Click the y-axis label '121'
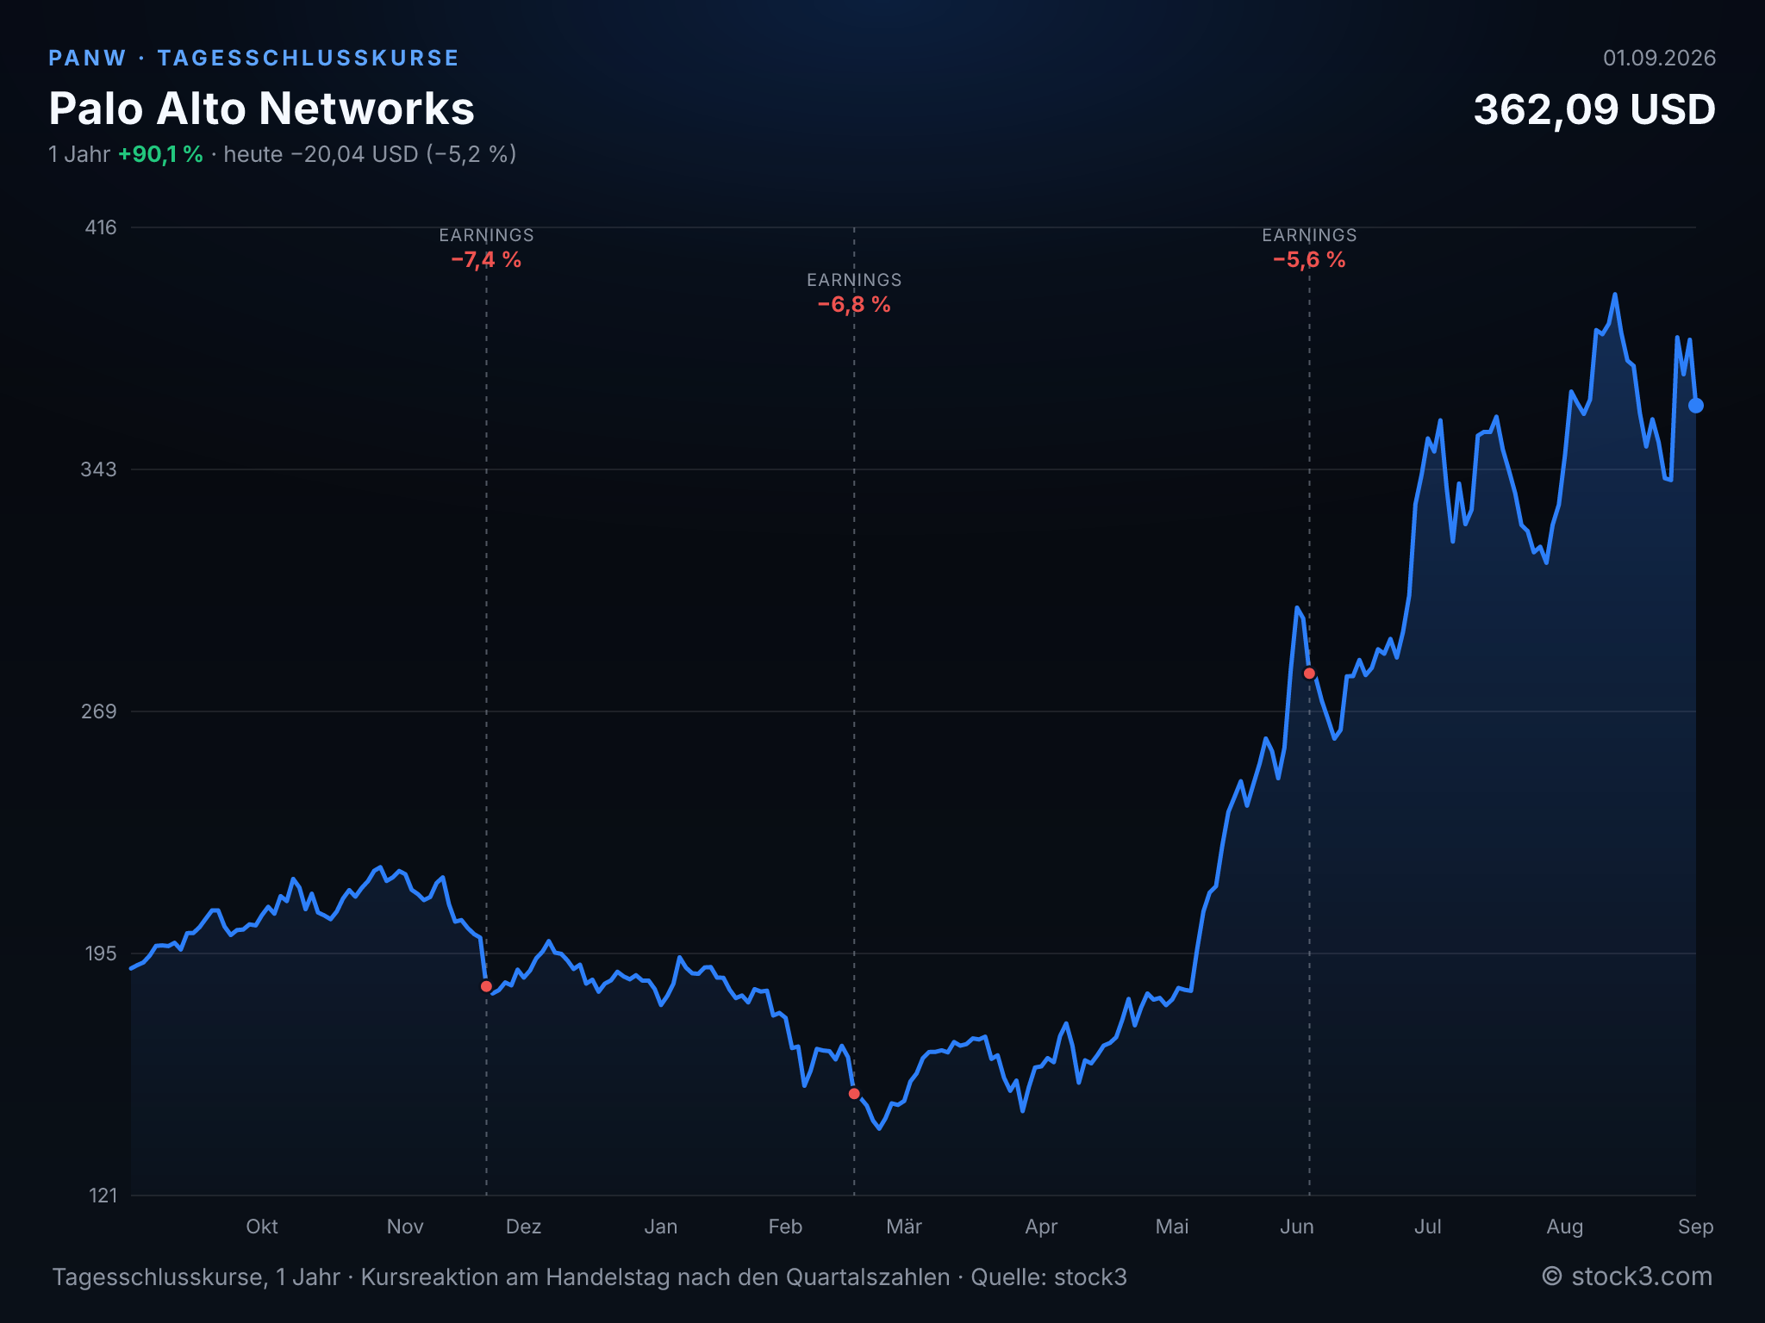1765x1323 pixels. pos(103,1196)
